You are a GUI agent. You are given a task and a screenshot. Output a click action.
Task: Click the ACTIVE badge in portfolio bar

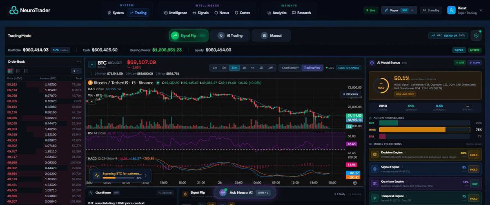(x=474, y=50)
